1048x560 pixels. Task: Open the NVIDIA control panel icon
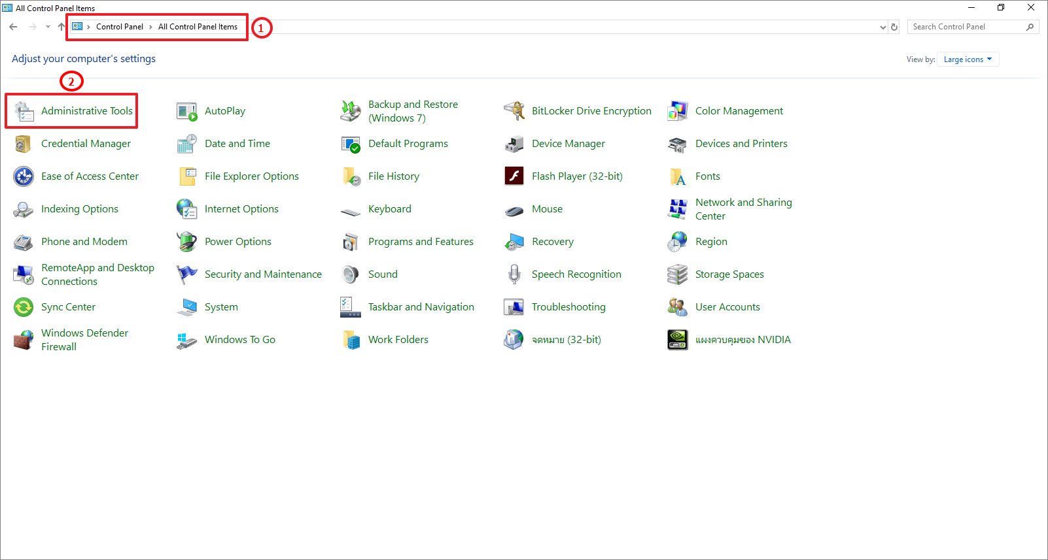tap(678, 340)
